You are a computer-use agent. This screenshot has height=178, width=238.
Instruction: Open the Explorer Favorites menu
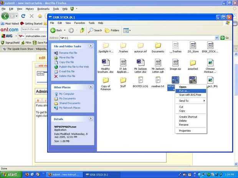coord(79,23)
